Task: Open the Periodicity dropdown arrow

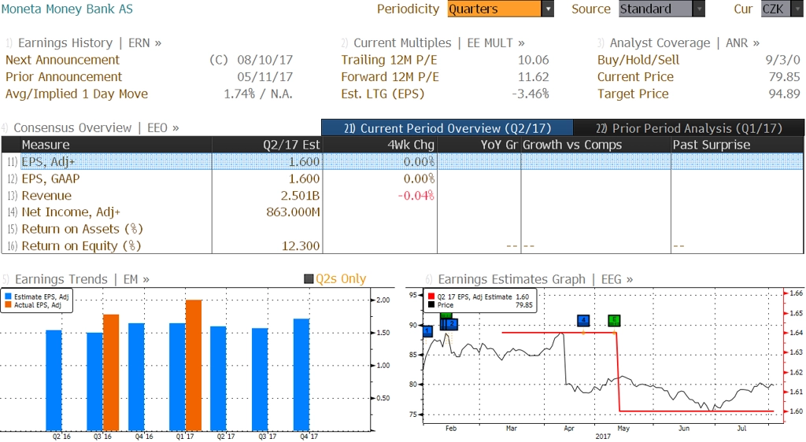Action: pyautogui.click(x=548, y=9)
